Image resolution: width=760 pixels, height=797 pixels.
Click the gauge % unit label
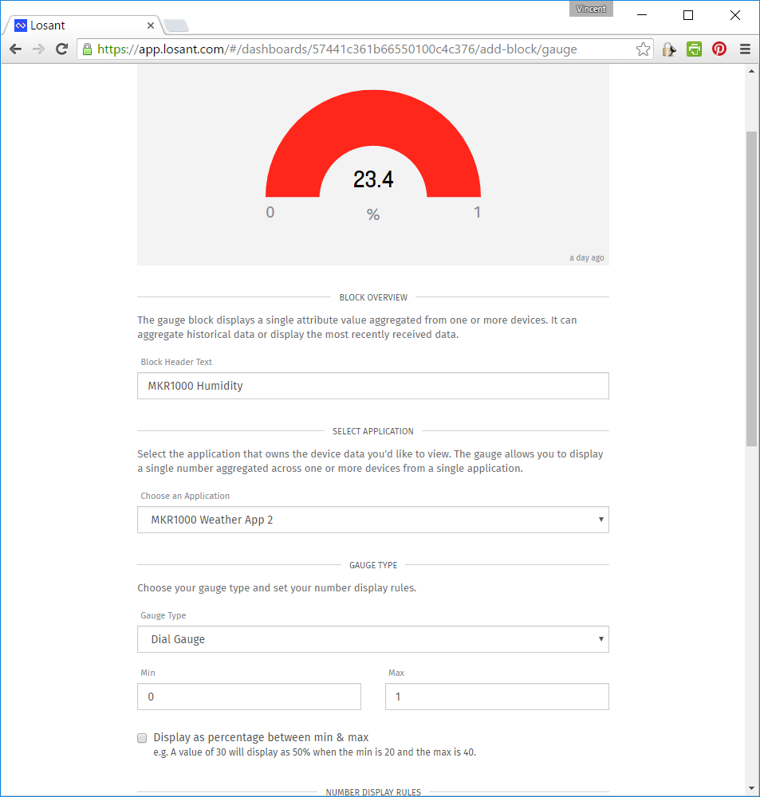point(373,214)
